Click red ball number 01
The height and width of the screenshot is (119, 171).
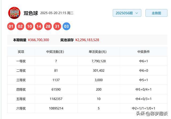coord(11,26)
